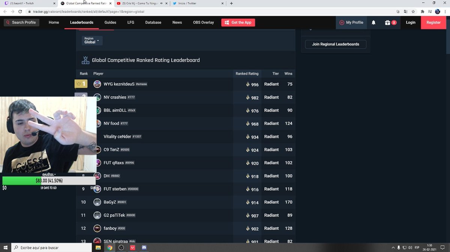
Task: Click the Login link
Action: (411, 22)
